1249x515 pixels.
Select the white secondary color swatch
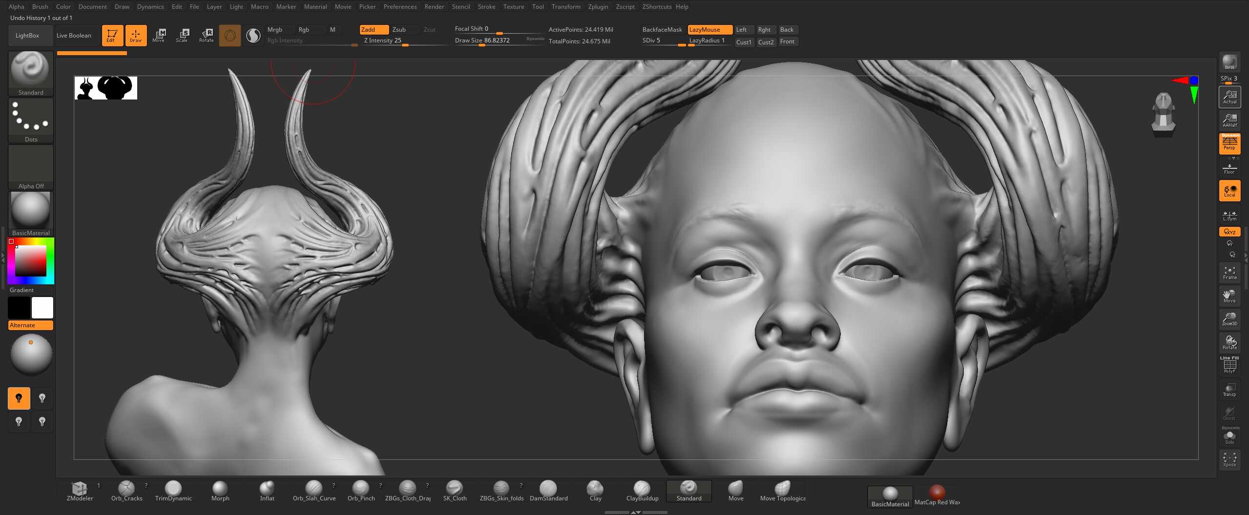pyautogui.click(x=42, y=308)
